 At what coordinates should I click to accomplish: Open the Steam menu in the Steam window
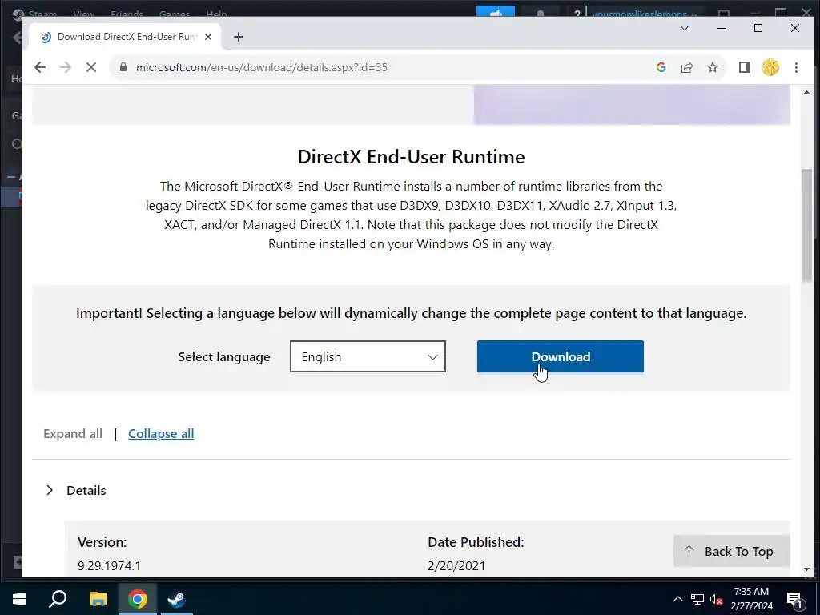point(42,14)
